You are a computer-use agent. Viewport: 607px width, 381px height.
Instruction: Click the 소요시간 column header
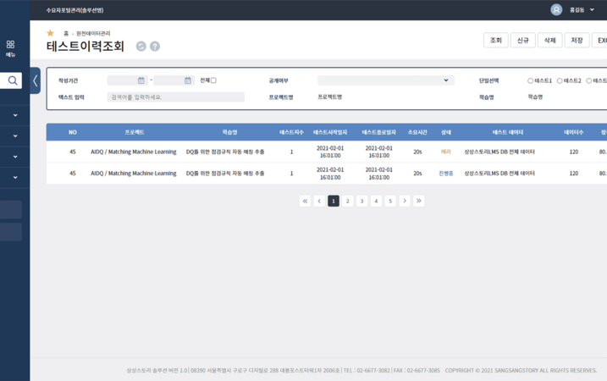click(417, 132)
